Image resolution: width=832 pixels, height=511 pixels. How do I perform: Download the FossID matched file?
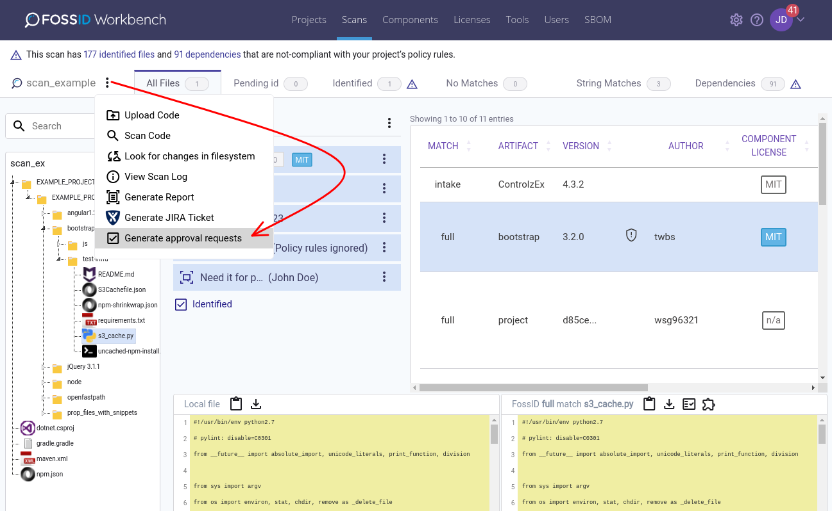click(669, 404)
